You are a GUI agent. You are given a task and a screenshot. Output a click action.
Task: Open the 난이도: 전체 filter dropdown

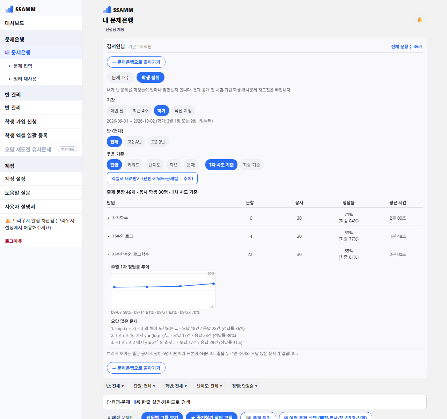pos(209,386)
